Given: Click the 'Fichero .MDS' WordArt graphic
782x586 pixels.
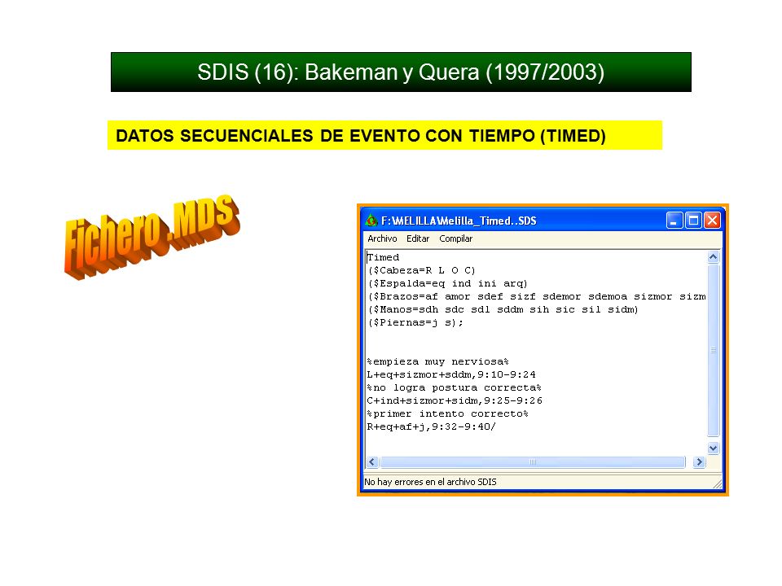Looking at the screenshot, I should point(152,236).
